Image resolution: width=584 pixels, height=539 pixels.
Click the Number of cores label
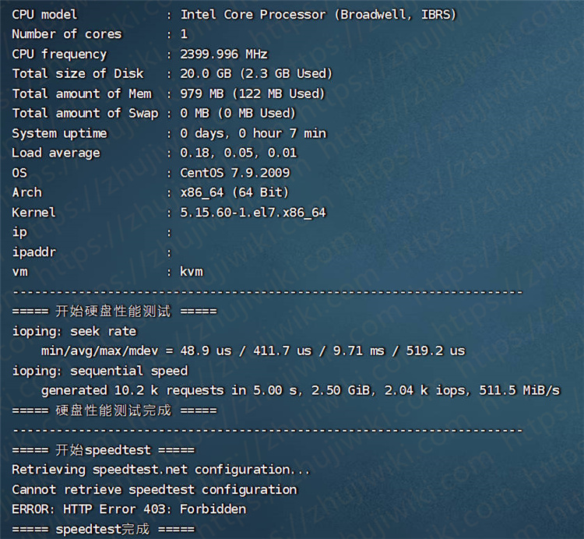tap(67, 34)
